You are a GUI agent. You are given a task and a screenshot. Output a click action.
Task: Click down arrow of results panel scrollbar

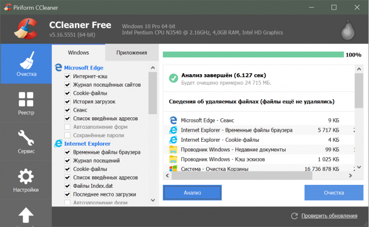pyautogui.click(x=359, y=167)
